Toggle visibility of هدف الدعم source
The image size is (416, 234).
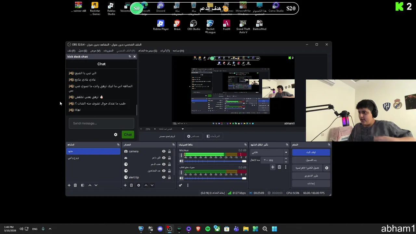164,164
